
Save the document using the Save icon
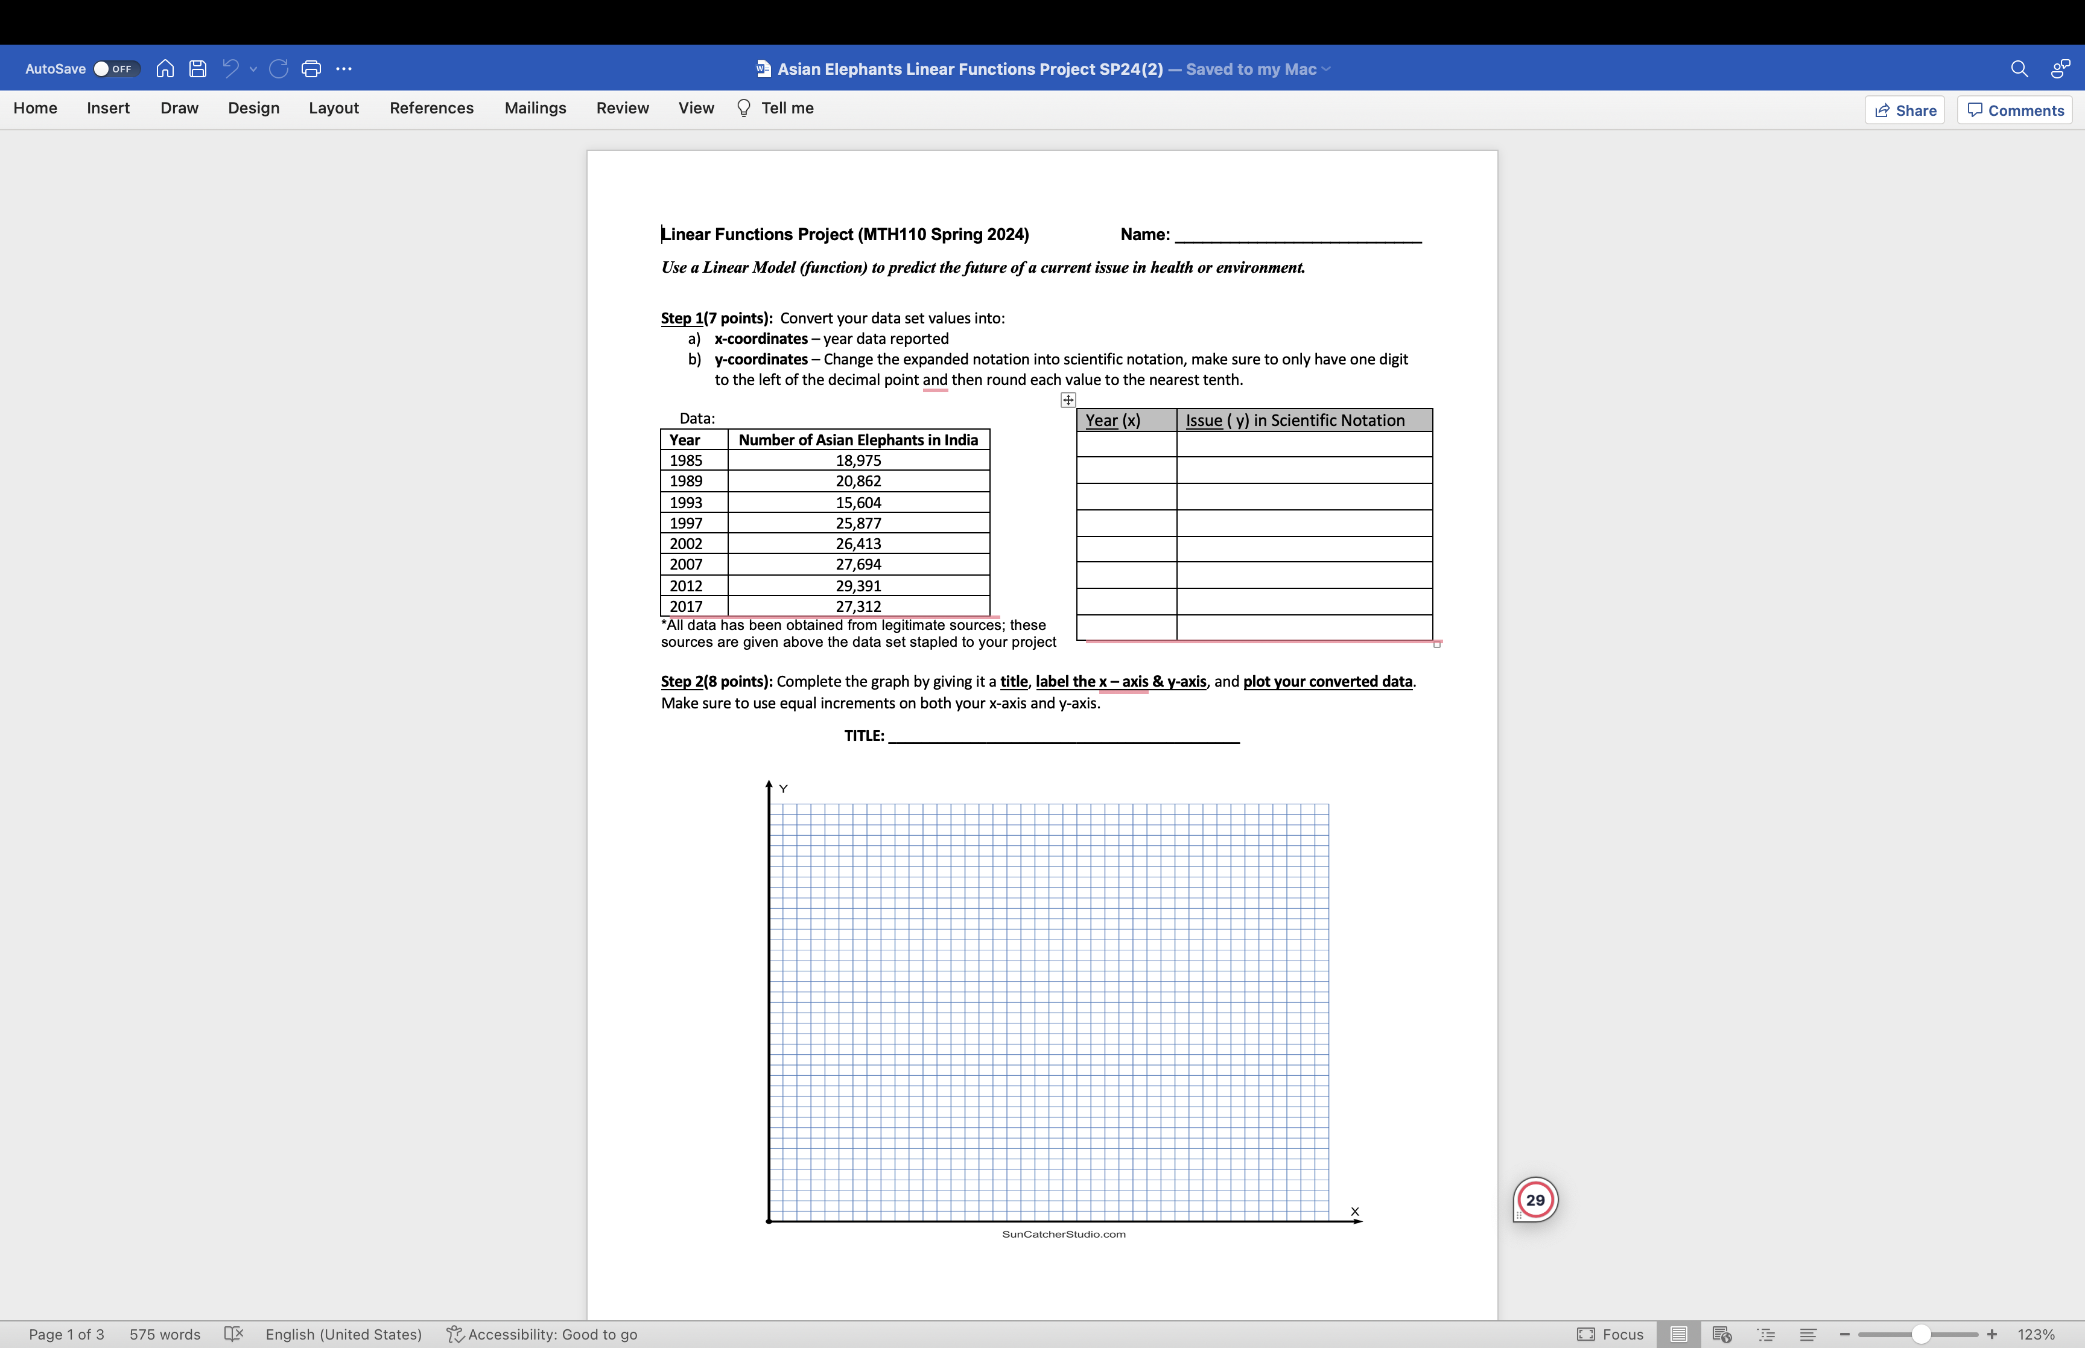(x=198, y=68)
